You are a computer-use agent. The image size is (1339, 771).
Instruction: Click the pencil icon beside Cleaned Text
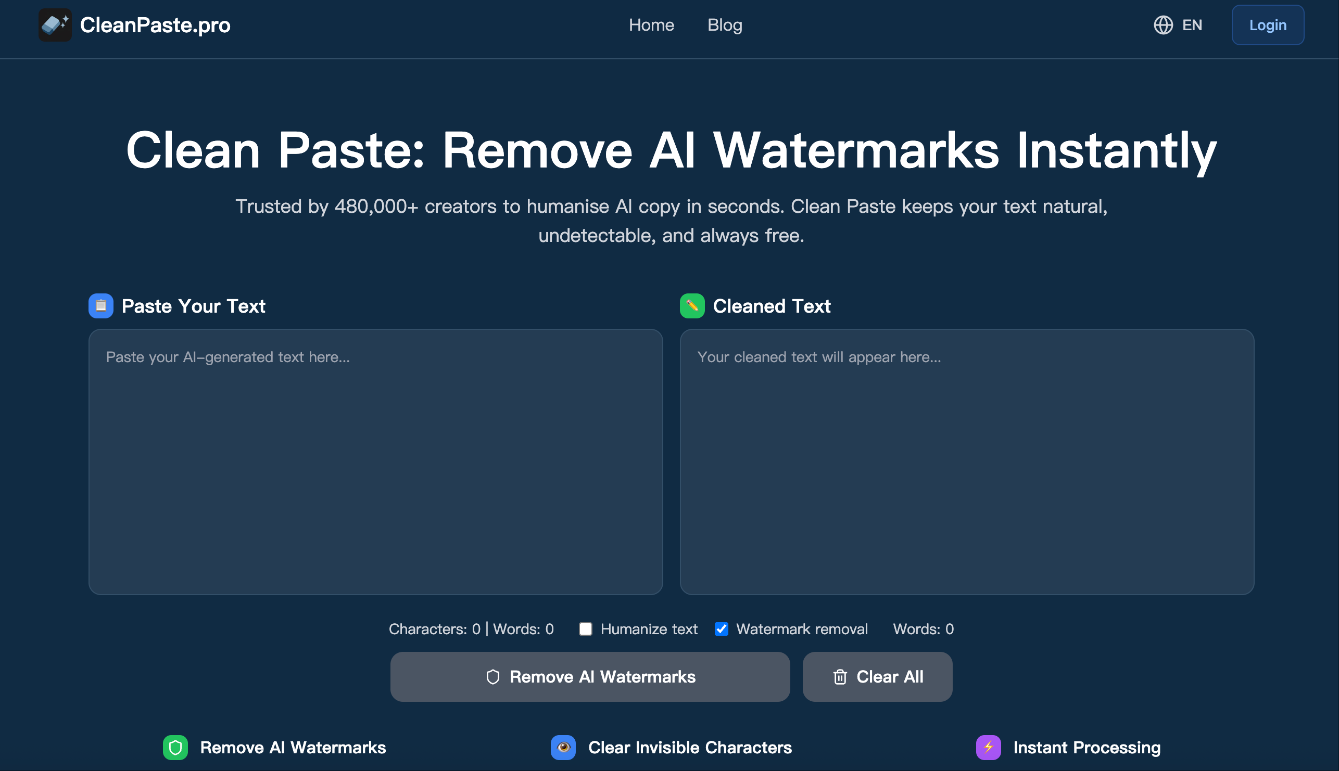click(x=691, y=305)
